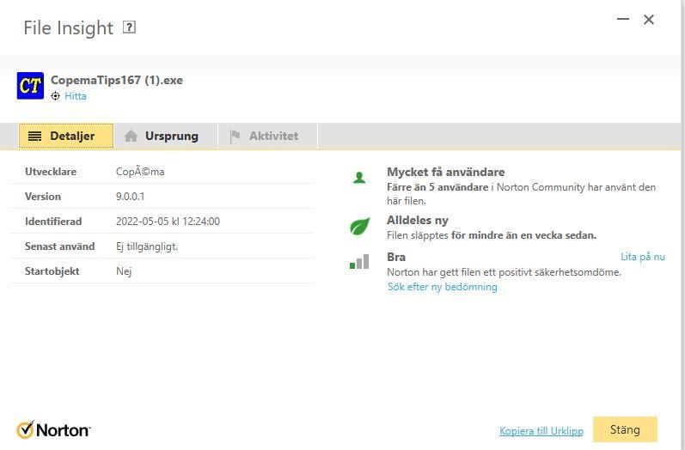The image size is (685, 450).
Task: Click Kopiera till Urklipp link
Action: [541, 431]
